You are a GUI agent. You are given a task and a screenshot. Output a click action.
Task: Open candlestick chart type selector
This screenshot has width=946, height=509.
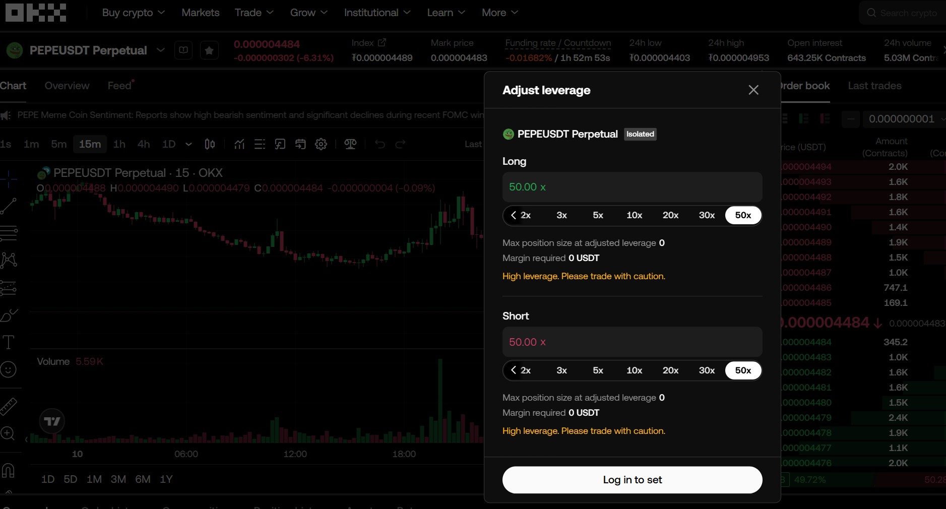click(x=210, y=144)
